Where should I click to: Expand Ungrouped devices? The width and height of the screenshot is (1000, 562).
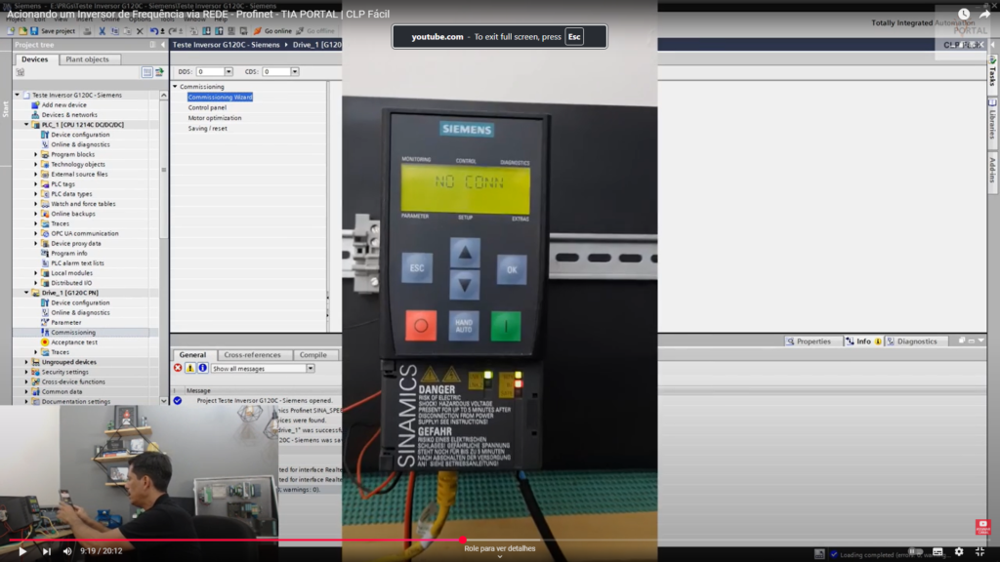[26, 362]
